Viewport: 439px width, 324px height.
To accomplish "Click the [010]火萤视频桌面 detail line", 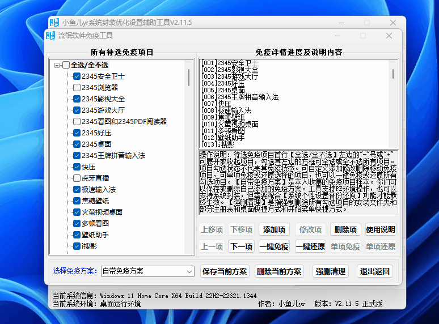I will 230,124.
